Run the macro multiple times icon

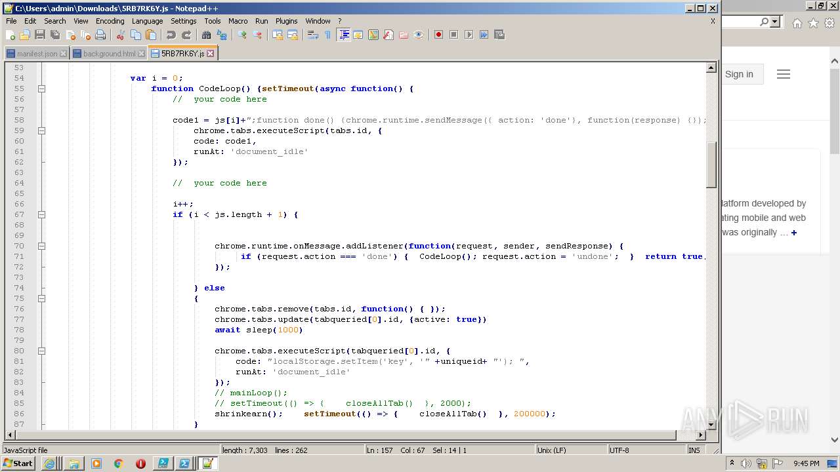(484, 35)
